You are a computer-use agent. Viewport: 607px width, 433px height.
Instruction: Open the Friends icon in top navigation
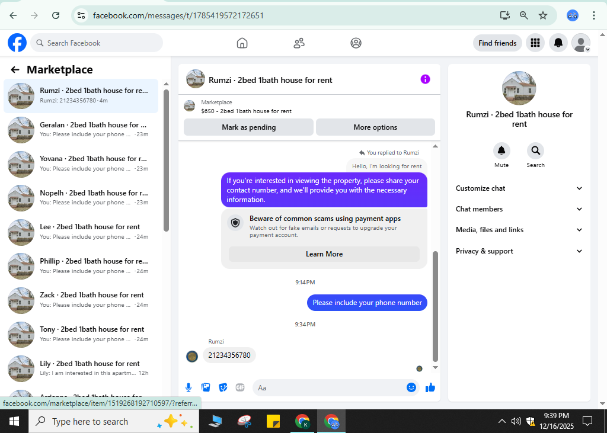point(299,43)
